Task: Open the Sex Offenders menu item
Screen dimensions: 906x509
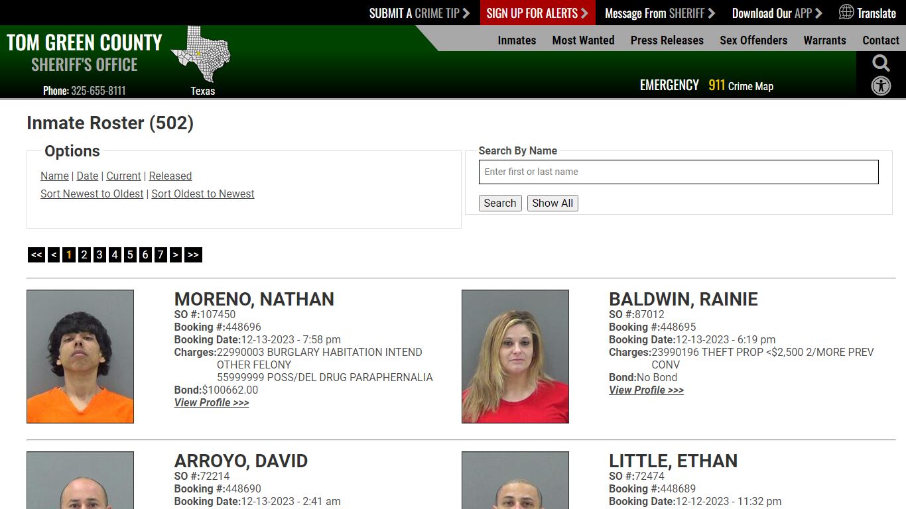Action: coord(753,40)
